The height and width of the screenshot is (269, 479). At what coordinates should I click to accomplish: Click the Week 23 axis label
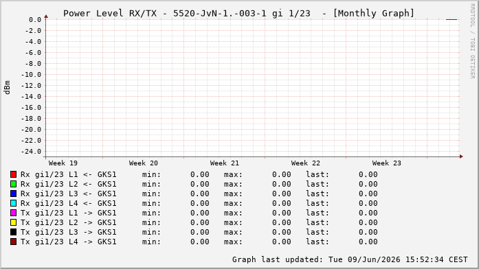coord(386,163)
